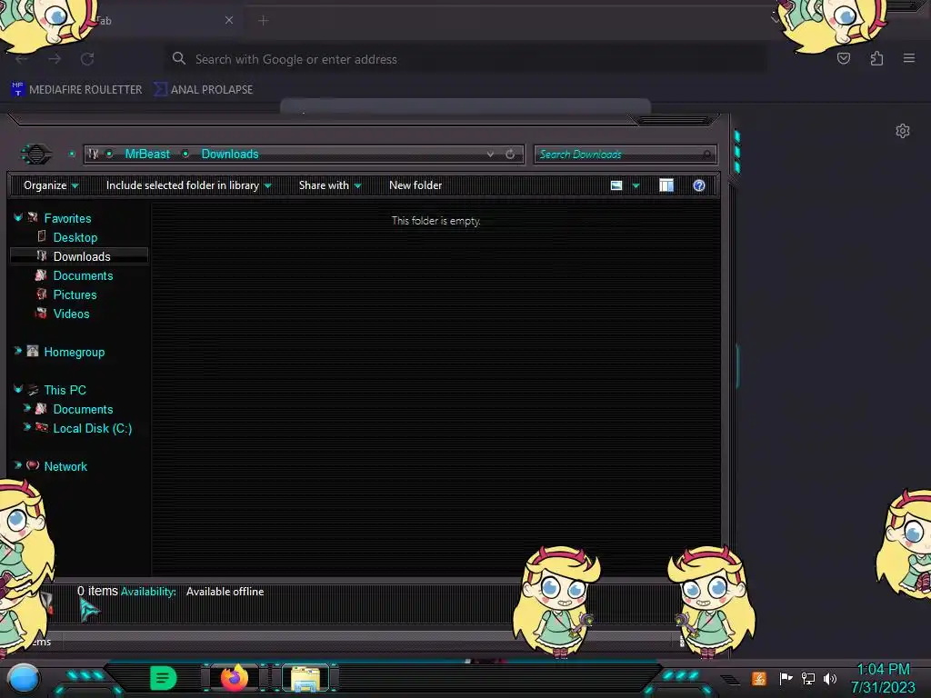The width and height of the screenshot is (931, 698).
Task: Click the change view icon
Action: pyautogui.click(x=616, y=185)
